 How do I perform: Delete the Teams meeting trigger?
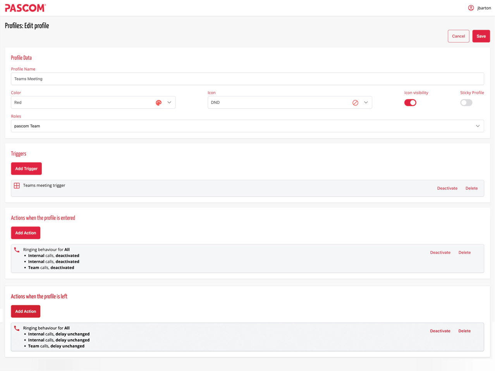471,188
